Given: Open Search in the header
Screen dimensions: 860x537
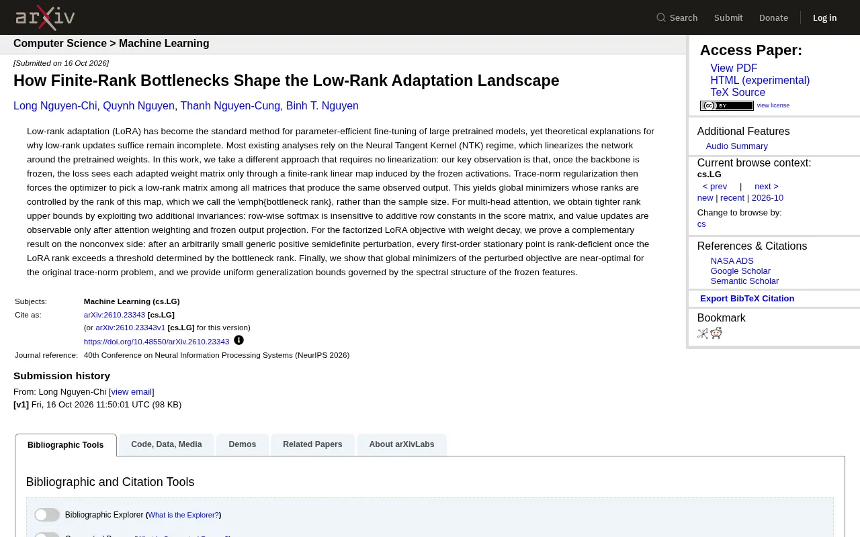Looking at the screenshot, I should tap(677, 17).
